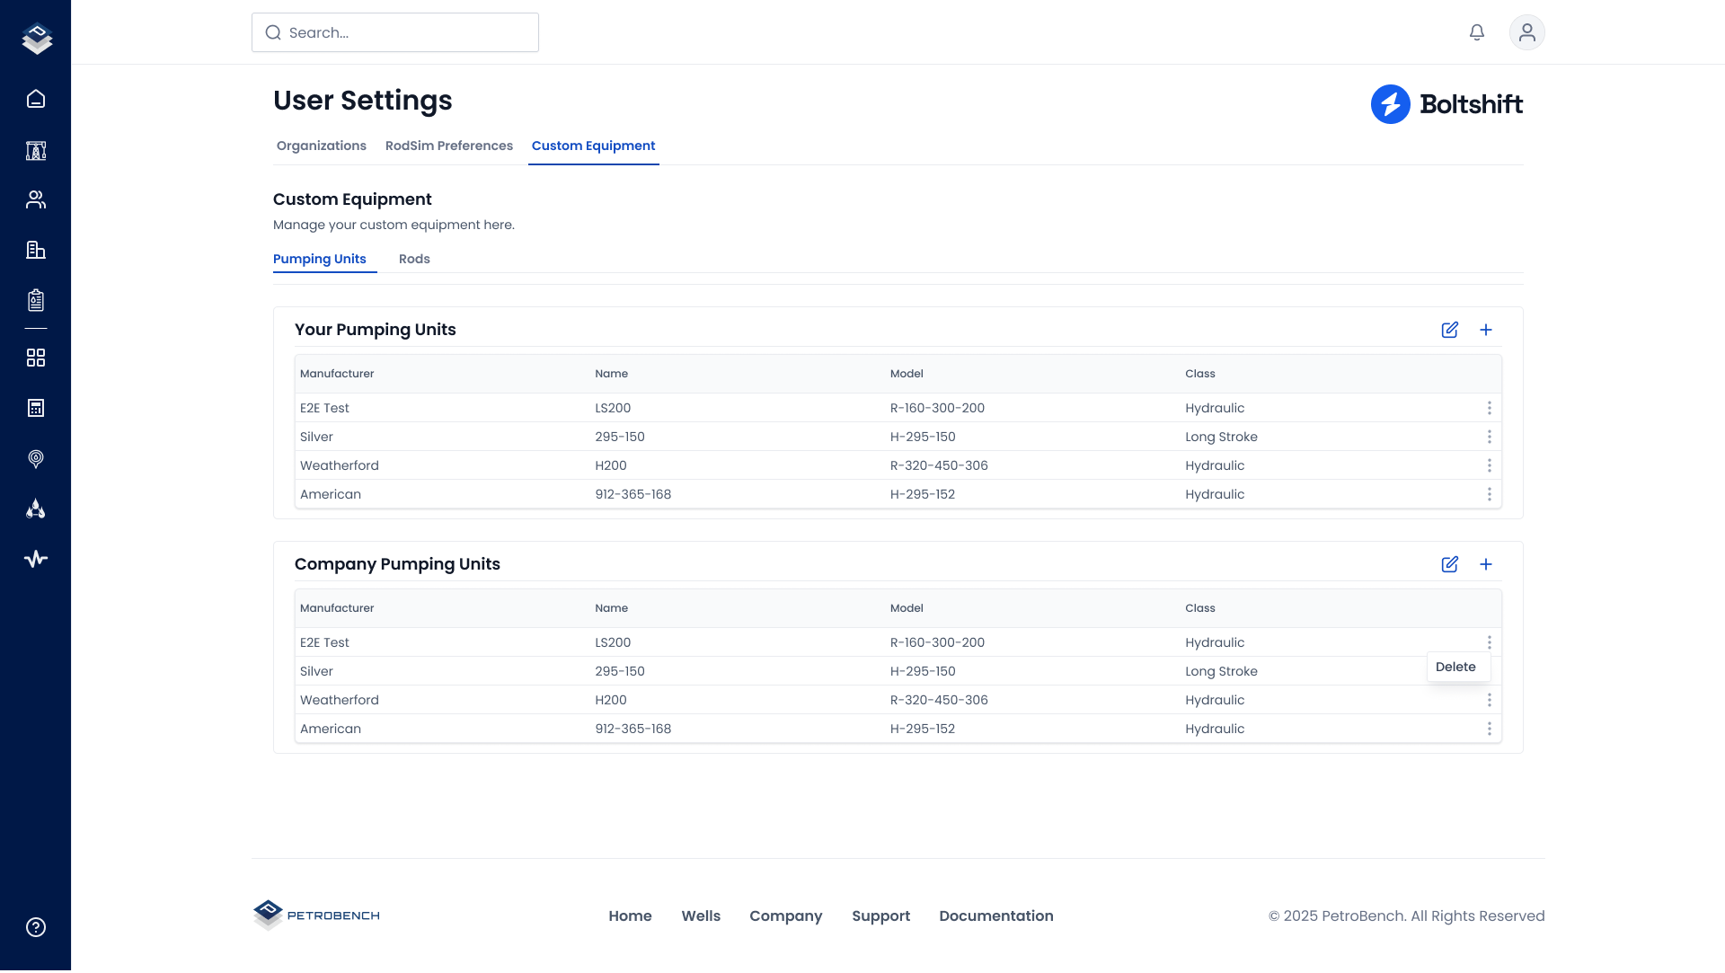The height and width of the screenshot is (973, 1725).
Task: Open the activity waveform sidebar icon
Action: [36, 558]
